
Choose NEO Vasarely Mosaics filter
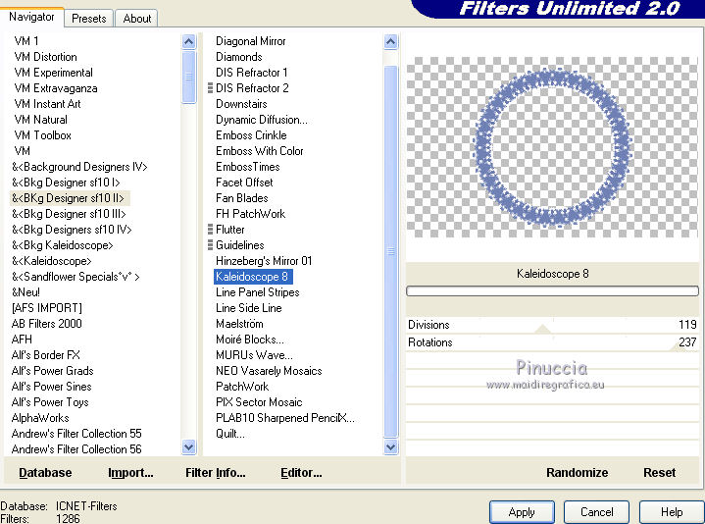[x=269, y=371]
